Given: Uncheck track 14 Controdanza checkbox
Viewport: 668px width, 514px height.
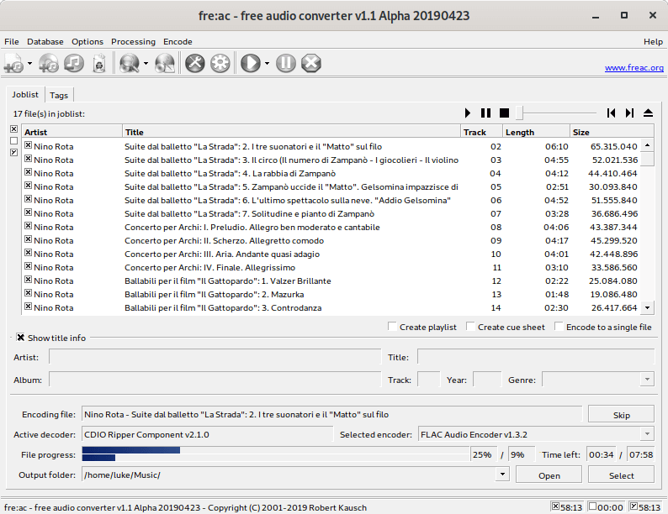Looking at the screenshot, I should point(28,307).
